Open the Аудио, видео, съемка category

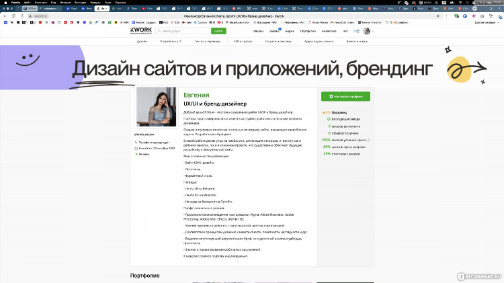pyautogui.click(x=319, y=41)
